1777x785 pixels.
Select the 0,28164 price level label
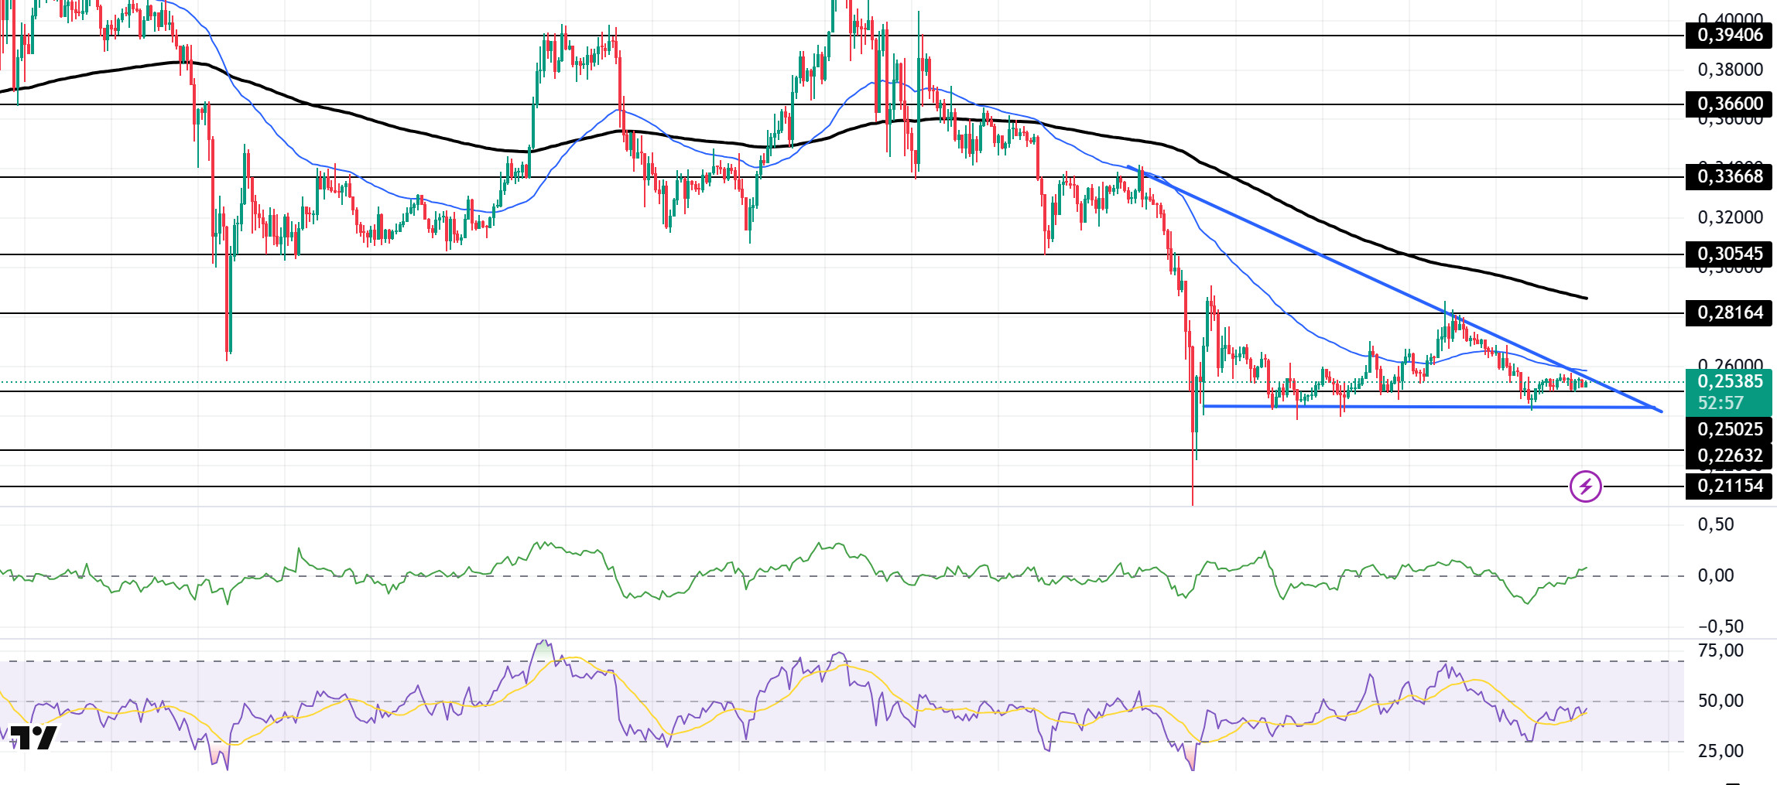1729,312
